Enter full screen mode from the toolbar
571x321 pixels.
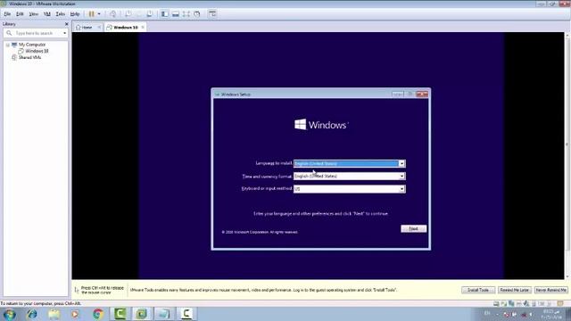pos(186,14)
